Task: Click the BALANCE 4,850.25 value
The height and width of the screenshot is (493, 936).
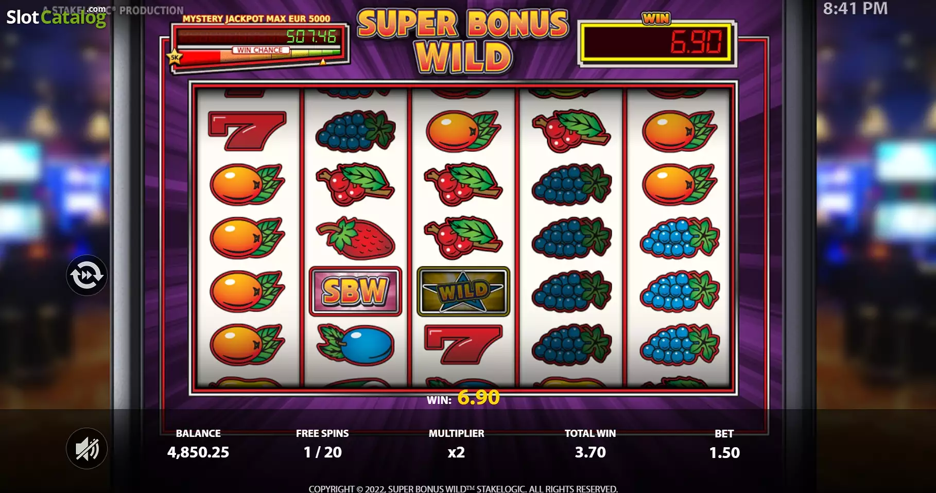Action: pyautogui.click(x=198, y=452)
